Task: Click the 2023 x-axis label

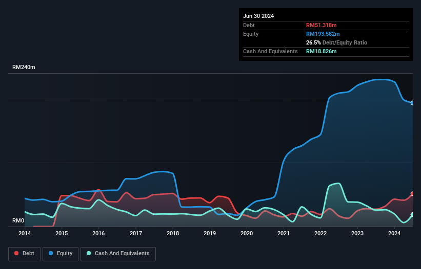Action: click(x=357, y=233)
